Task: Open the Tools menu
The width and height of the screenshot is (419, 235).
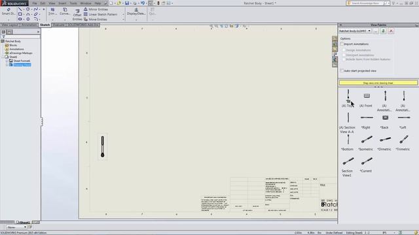Action: tap(73, 3)
